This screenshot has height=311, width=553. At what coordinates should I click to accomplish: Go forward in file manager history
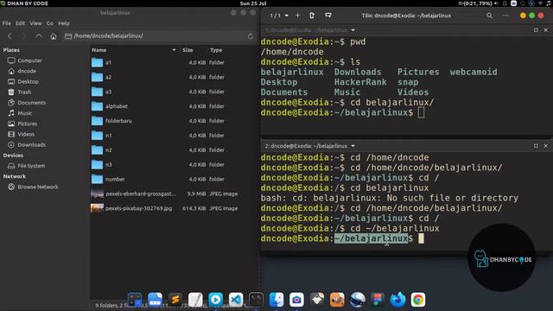(x=24, y=36)
